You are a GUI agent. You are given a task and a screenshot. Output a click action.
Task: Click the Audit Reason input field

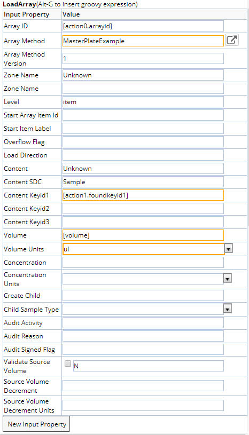(143, 336)
